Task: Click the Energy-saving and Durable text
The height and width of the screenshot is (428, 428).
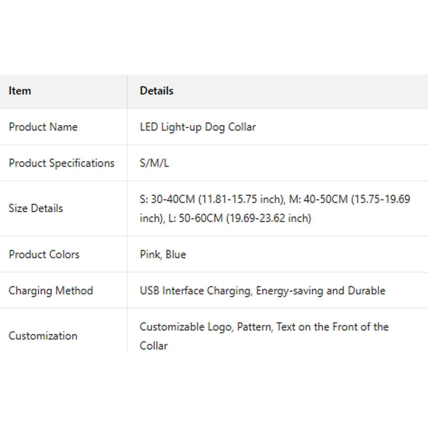Action: click(321, 291)
